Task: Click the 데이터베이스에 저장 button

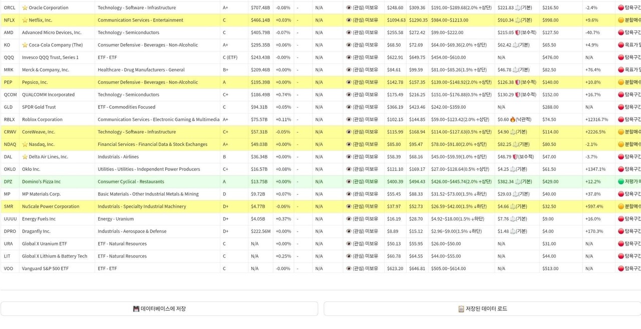Action: tap(159, 308)
